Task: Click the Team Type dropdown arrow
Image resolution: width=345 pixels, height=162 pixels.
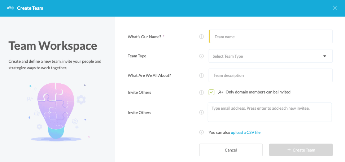Action: click(324, 56)
